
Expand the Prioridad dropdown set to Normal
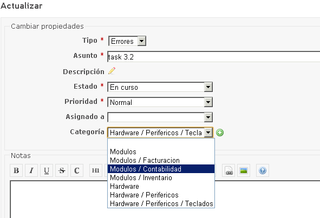[160, 102]
